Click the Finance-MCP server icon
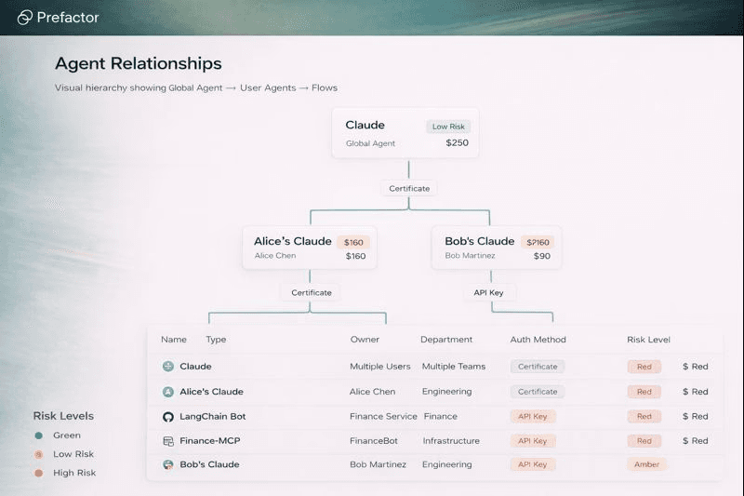 coord(168,441)
